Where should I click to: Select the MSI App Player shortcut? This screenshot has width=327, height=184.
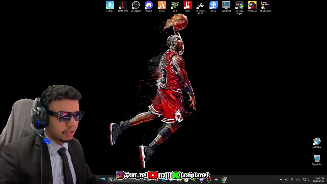click(x=239, y=8)
